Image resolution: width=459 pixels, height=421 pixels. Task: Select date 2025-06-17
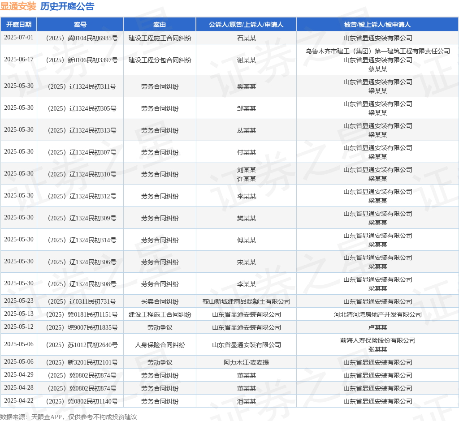(x=19, y=60)
